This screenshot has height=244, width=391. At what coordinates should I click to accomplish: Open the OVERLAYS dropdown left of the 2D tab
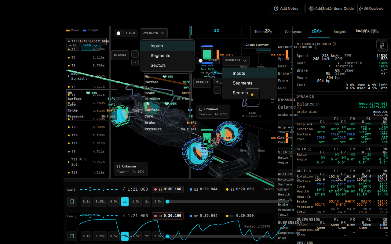[x=154, y=33]
